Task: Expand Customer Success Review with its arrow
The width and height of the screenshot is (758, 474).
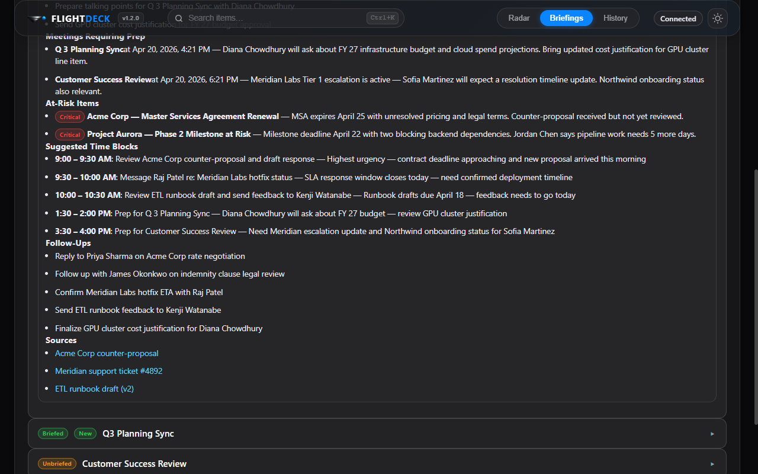Action: (712, 464)
